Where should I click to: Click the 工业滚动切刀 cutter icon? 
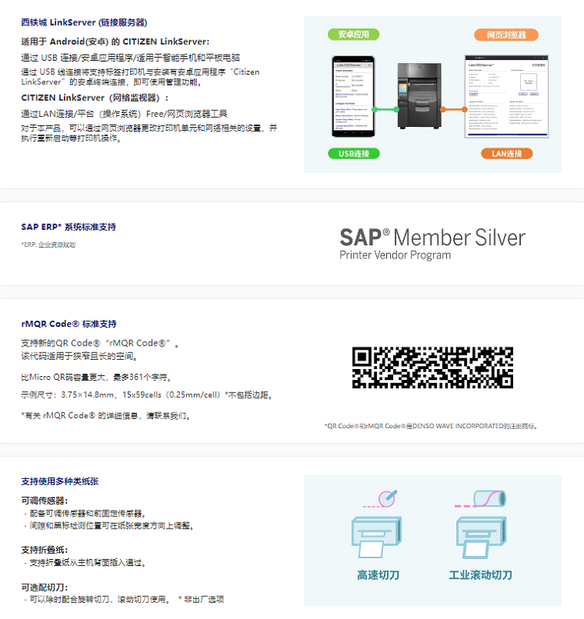(481, 537)
